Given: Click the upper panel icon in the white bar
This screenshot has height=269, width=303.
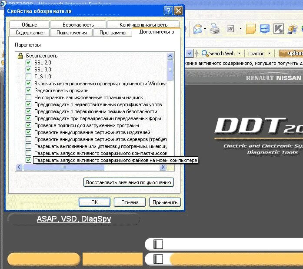Looking at the screenshot, I should click(x=158, y=244).
